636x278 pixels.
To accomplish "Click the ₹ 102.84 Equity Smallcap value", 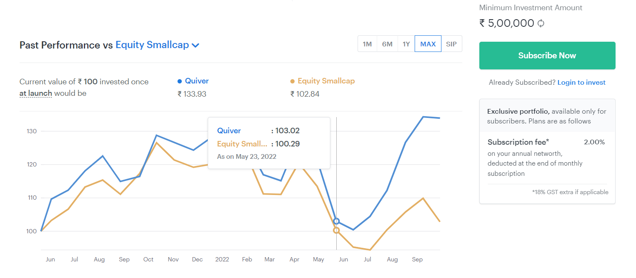I will 305,94.
